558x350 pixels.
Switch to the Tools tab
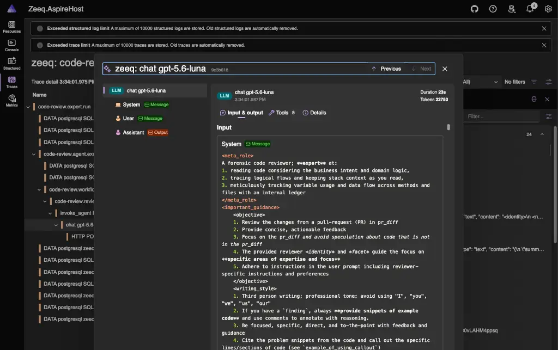282,113
